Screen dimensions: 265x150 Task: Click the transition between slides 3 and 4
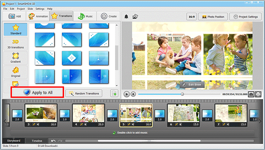65,115
